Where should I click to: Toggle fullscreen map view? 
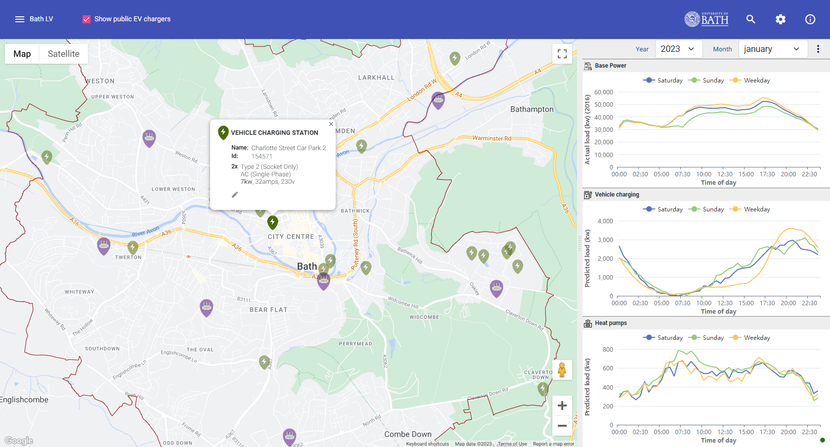[x=562, y=54]
